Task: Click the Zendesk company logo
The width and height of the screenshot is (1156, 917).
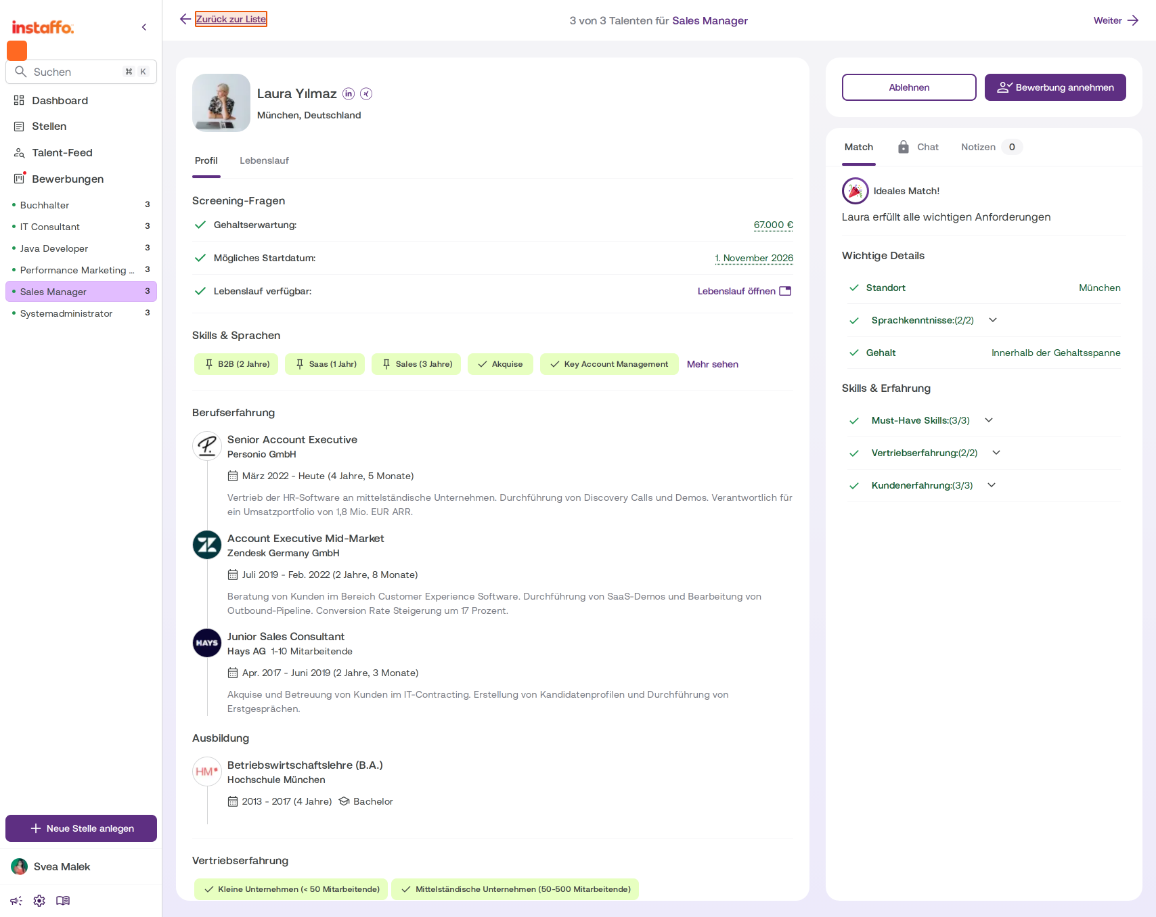Action: [x=207, y=545]
